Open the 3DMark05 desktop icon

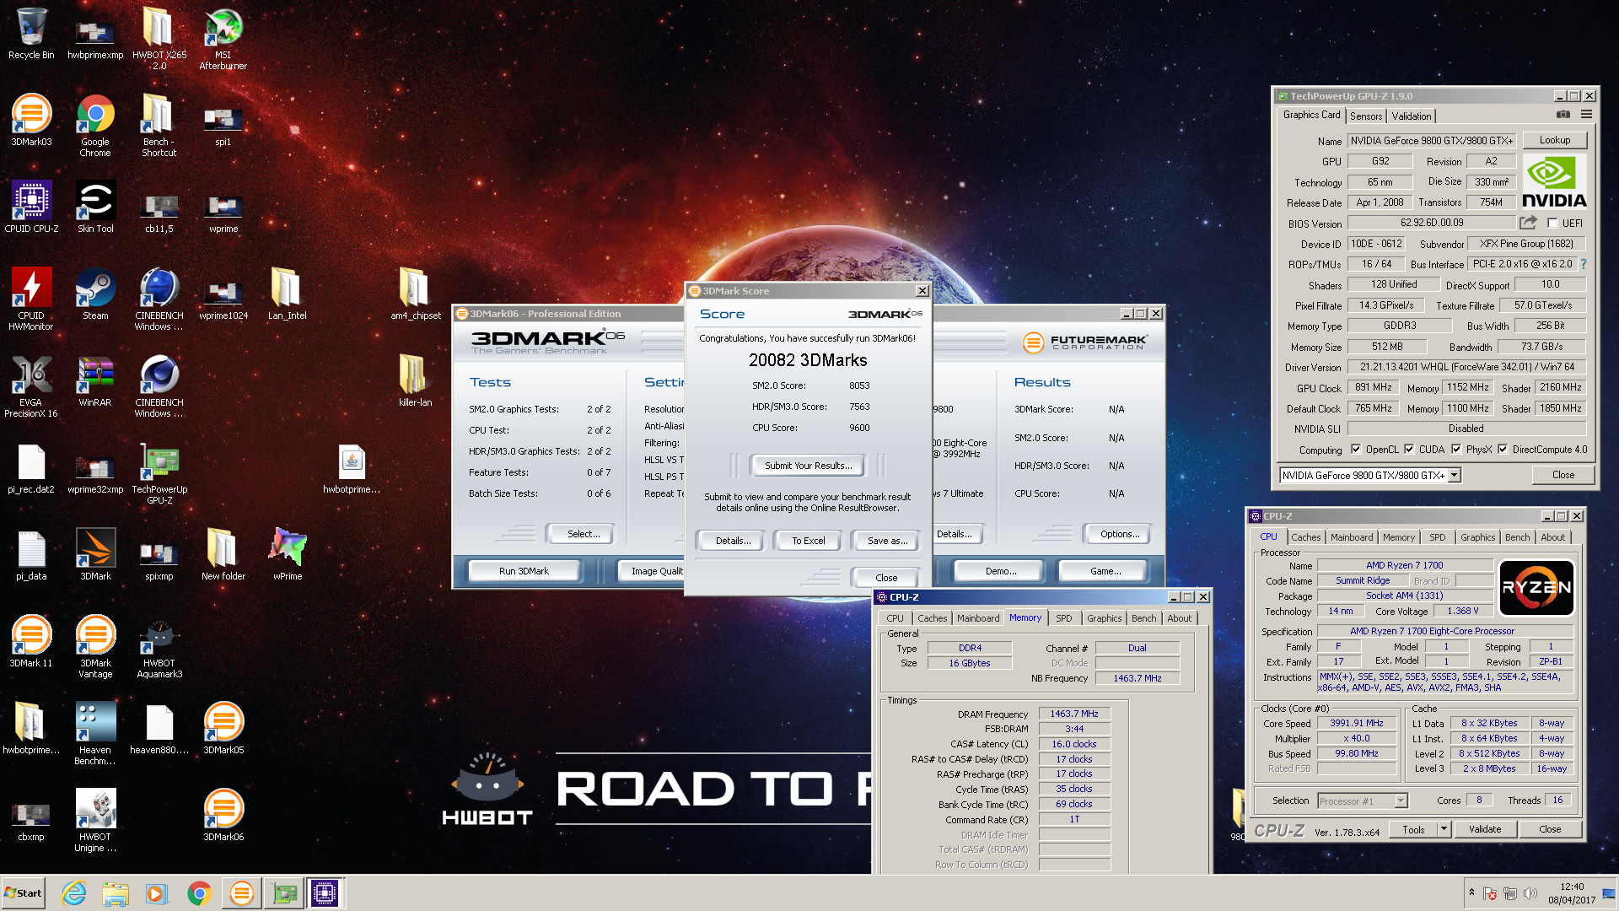(223, 729)
